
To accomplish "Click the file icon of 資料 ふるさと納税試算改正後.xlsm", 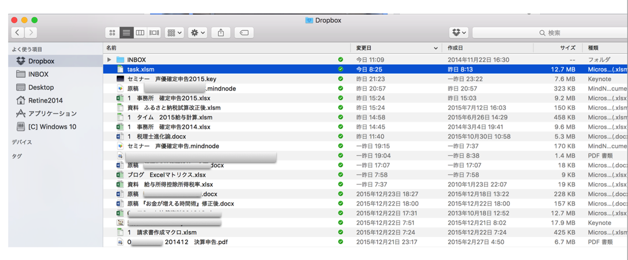I will [x=119, y=108].
